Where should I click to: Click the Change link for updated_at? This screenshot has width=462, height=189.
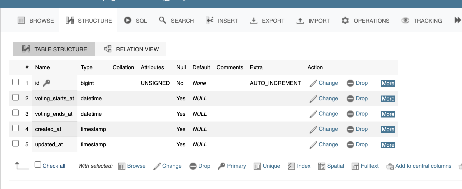(x=328, y=144)
